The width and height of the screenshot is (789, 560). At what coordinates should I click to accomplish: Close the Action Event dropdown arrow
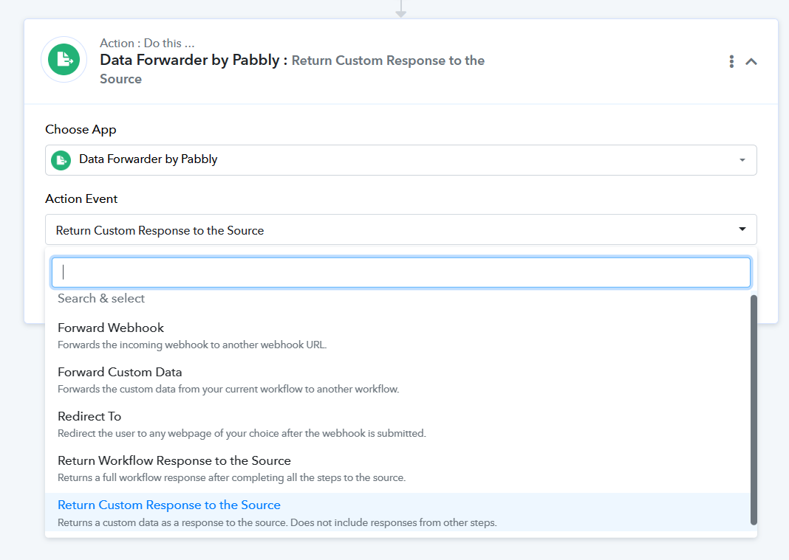click(742, 229)
